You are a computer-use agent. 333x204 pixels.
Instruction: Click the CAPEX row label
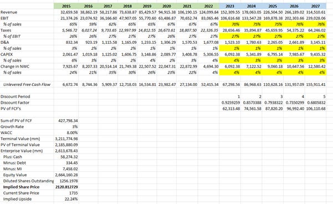click(x=7, y=54)
